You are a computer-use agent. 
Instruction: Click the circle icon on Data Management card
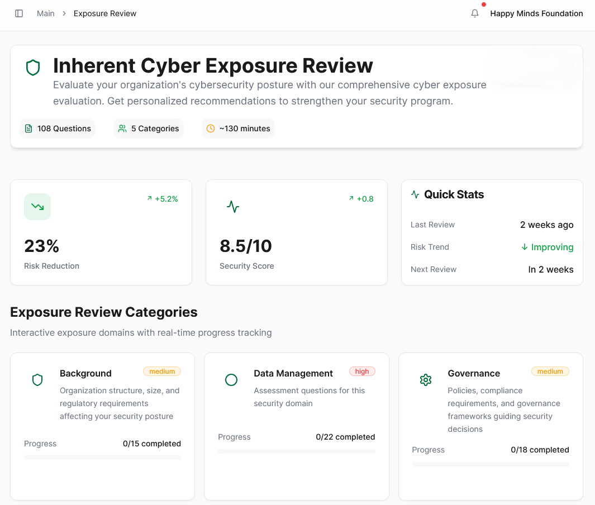[231, 380]
